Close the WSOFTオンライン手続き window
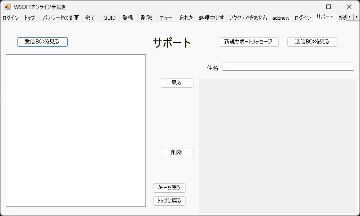Viewport: 360px width, 216px height. [349, 7]
